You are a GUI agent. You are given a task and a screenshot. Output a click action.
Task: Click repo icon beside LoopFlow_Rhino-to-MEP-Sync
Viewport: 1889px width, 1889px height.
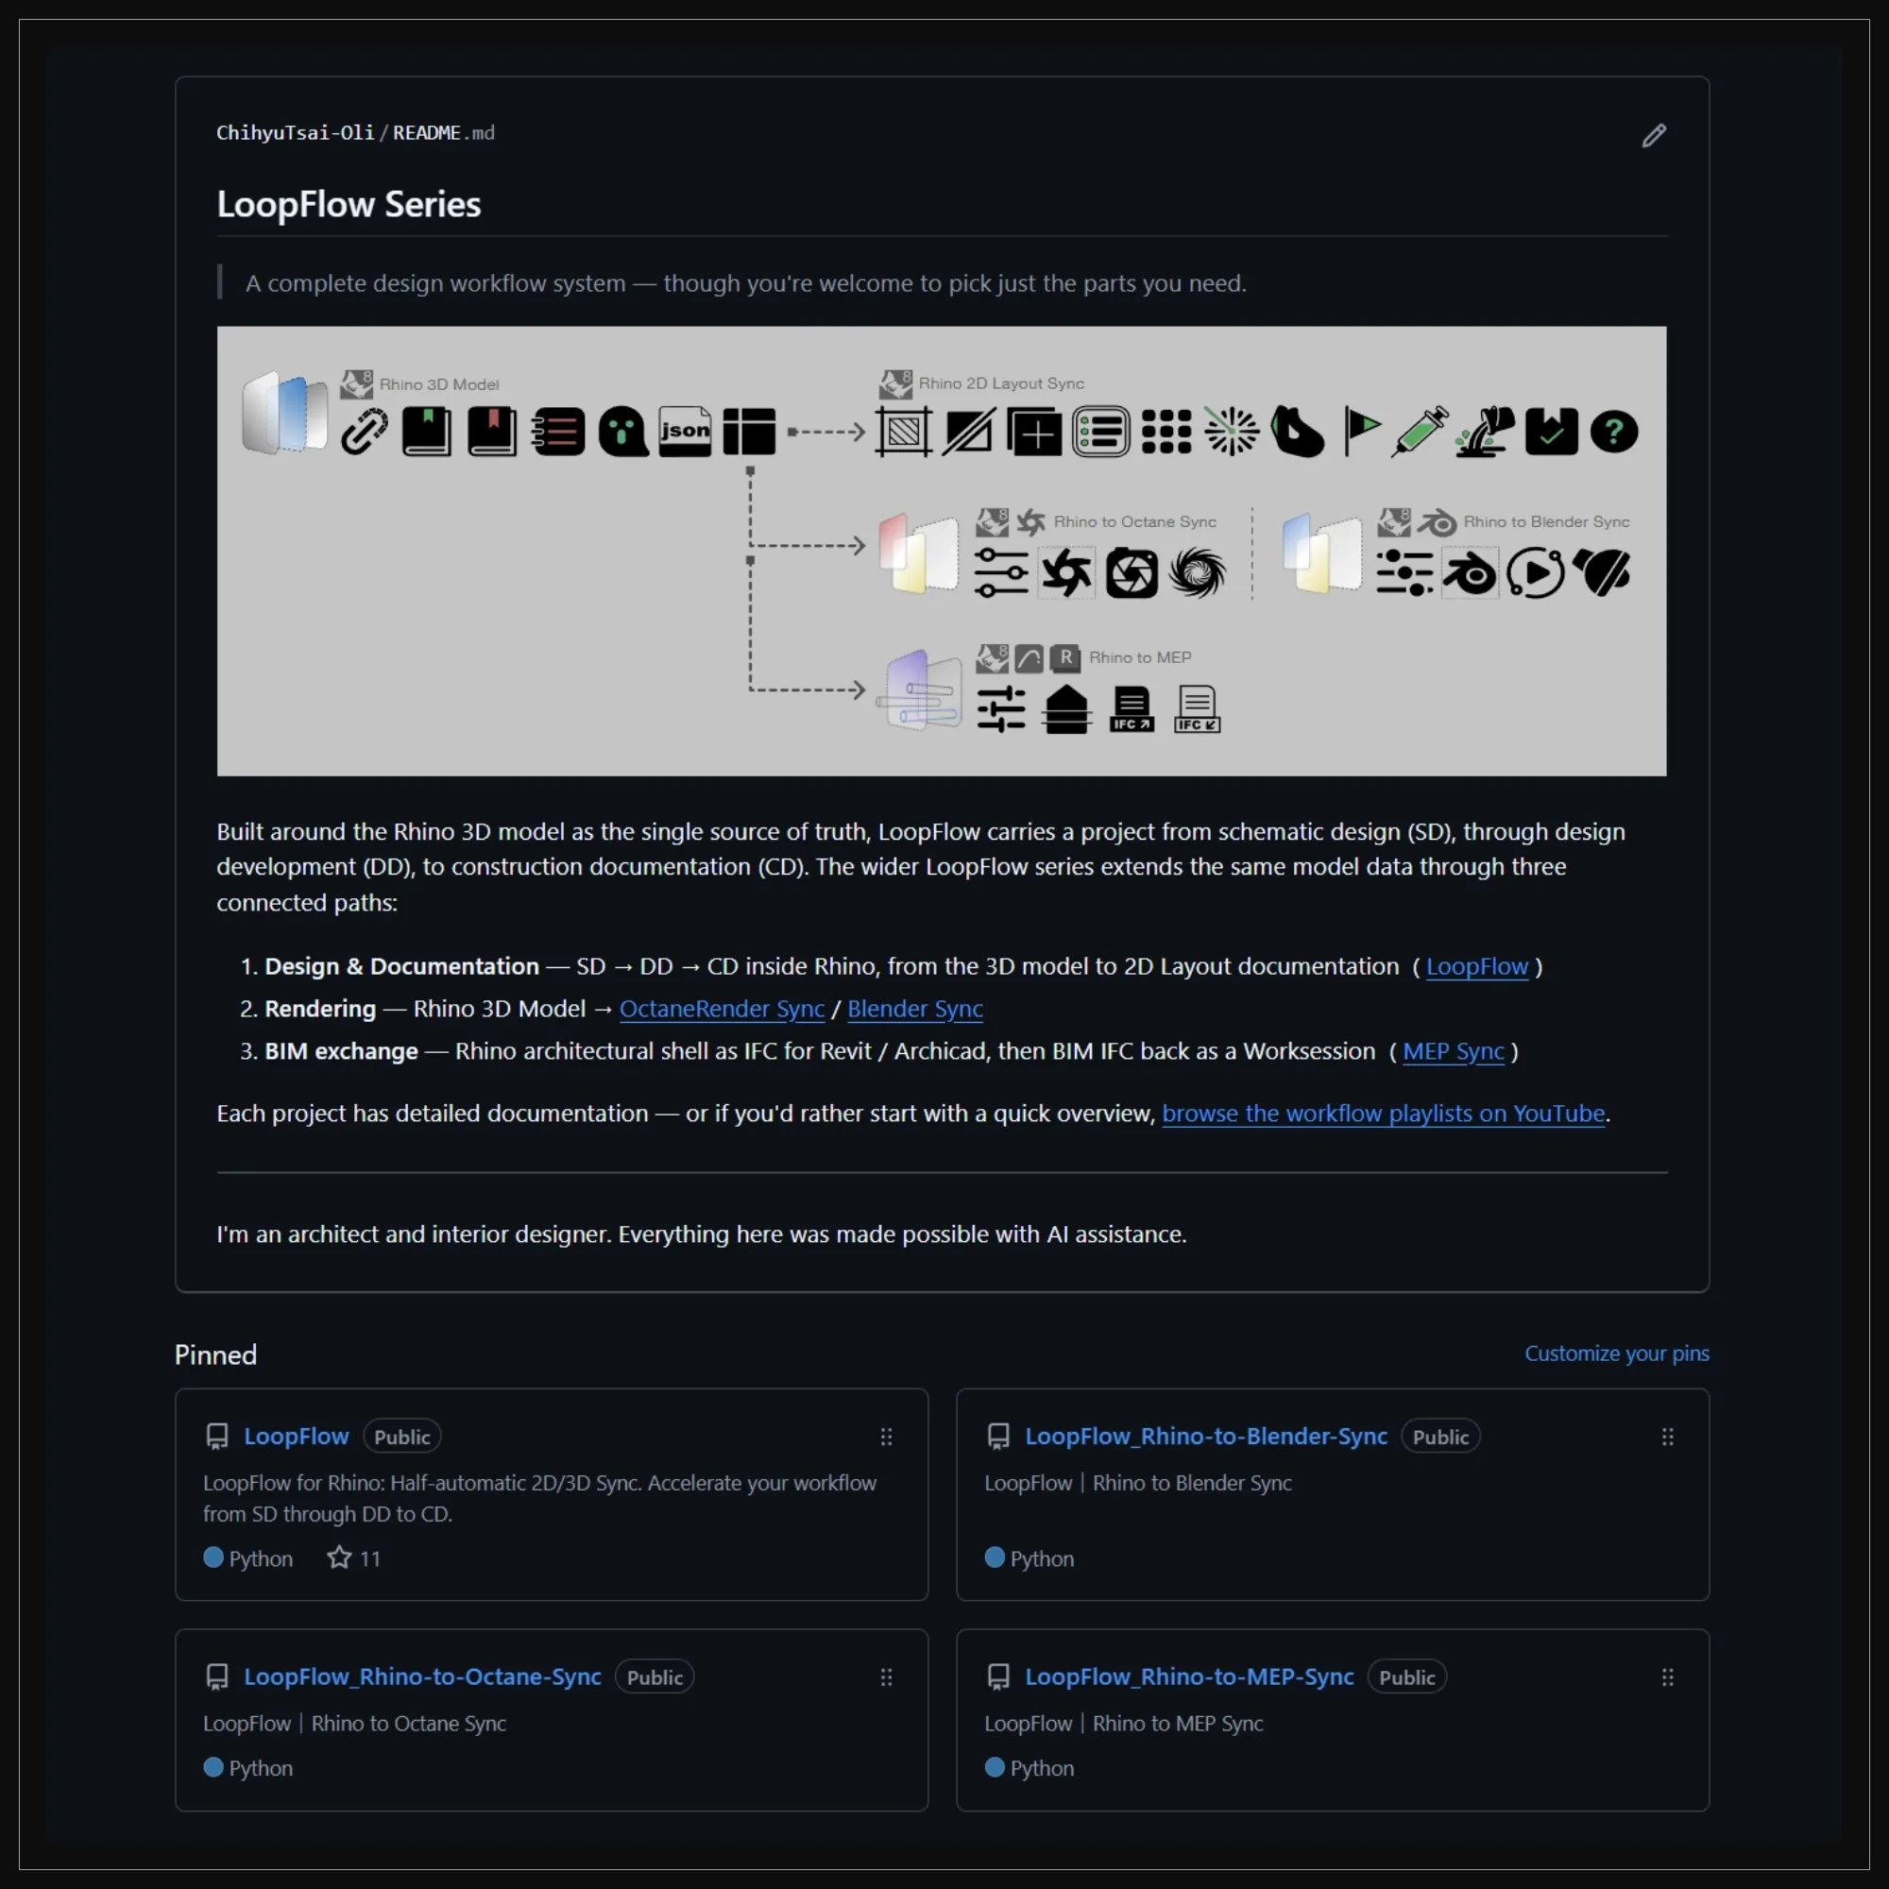pos(997,1676)
